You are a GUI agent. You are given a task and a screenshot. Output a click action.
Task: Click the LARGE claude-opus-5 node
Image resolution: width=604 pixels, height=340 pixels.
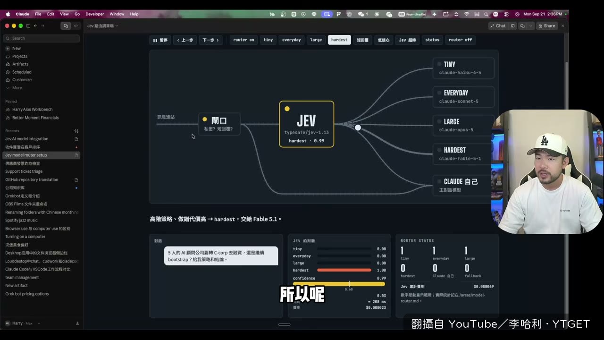(463, 125)
